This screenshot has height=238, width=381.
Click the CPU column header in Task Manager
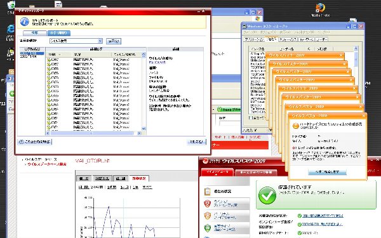pos(309,49)
